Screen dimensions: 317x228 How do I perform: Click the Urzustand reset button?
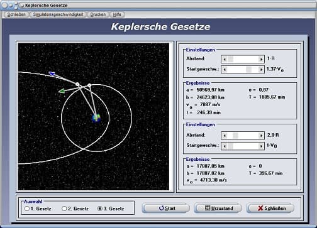[218, 209]
